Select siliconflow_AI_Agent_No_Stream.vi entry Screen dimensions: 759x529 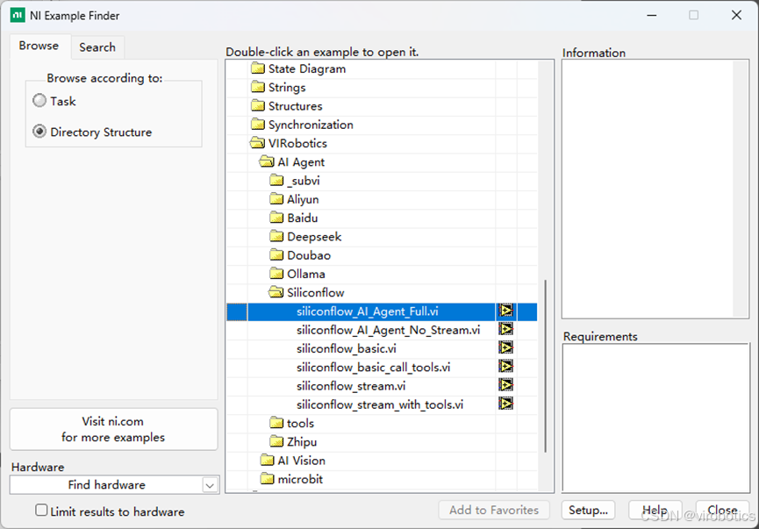(x=388, y=330)
